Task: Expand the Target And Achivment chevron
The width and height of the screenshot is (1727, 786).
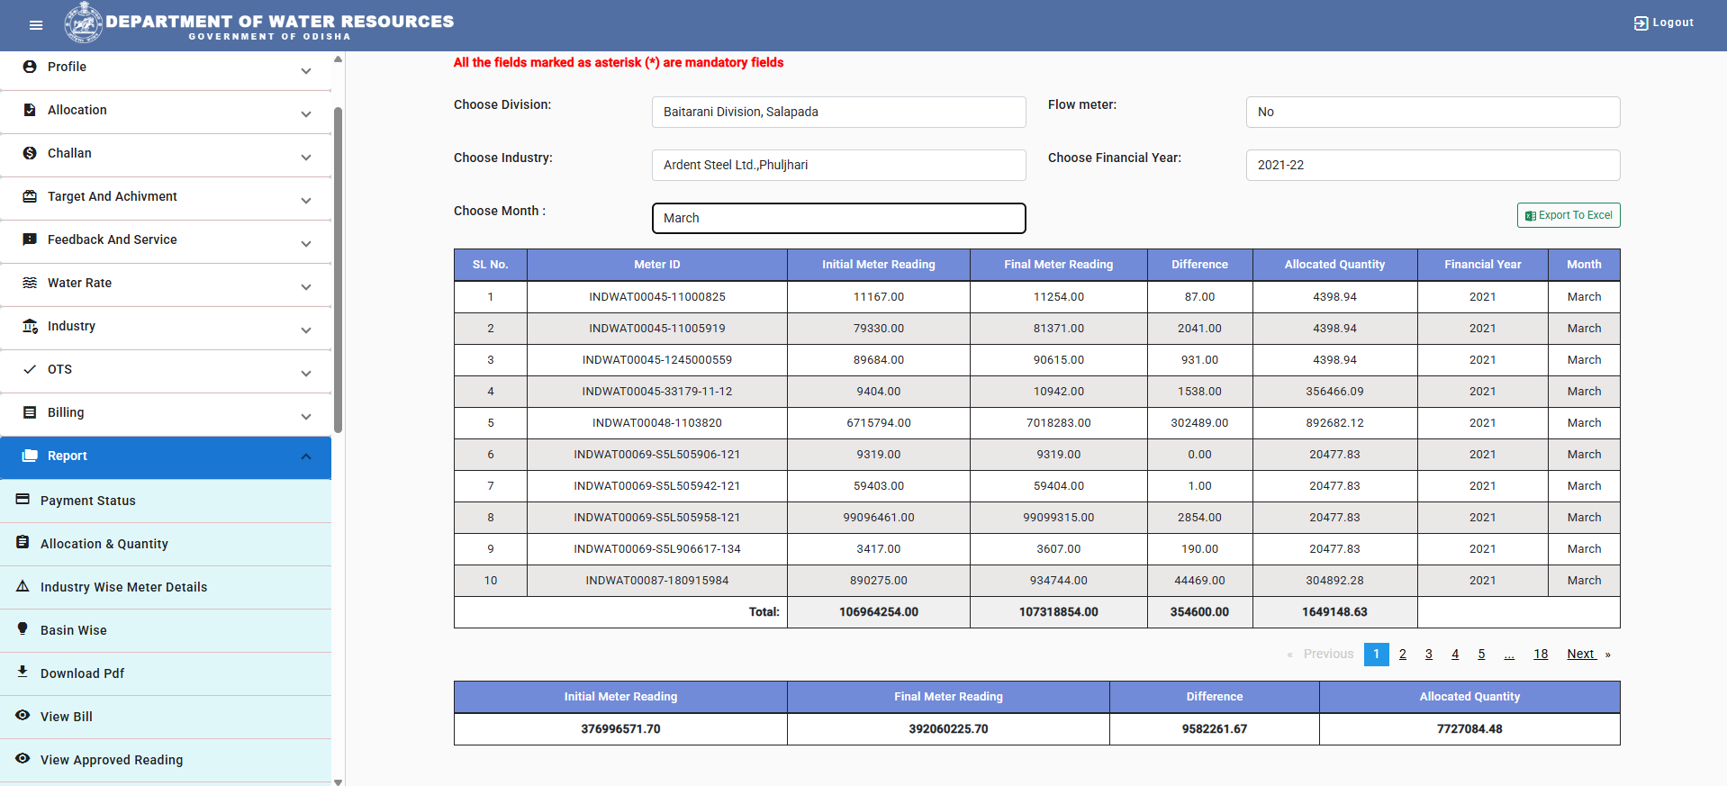Action: click(x=306, y=201)
